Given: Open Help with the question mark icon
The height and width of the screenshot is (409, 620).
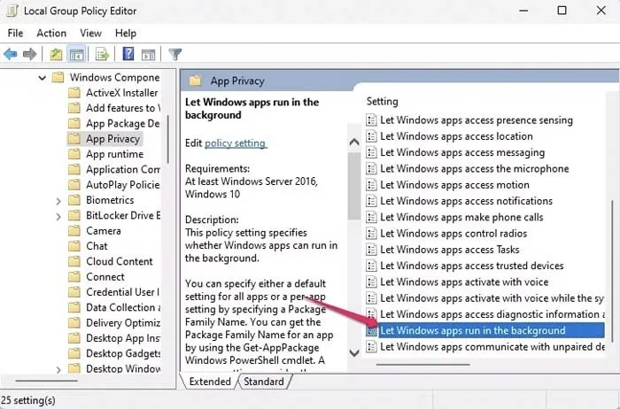Looking at the screenshot, I should pyautogui.click(x=128, y=54).
